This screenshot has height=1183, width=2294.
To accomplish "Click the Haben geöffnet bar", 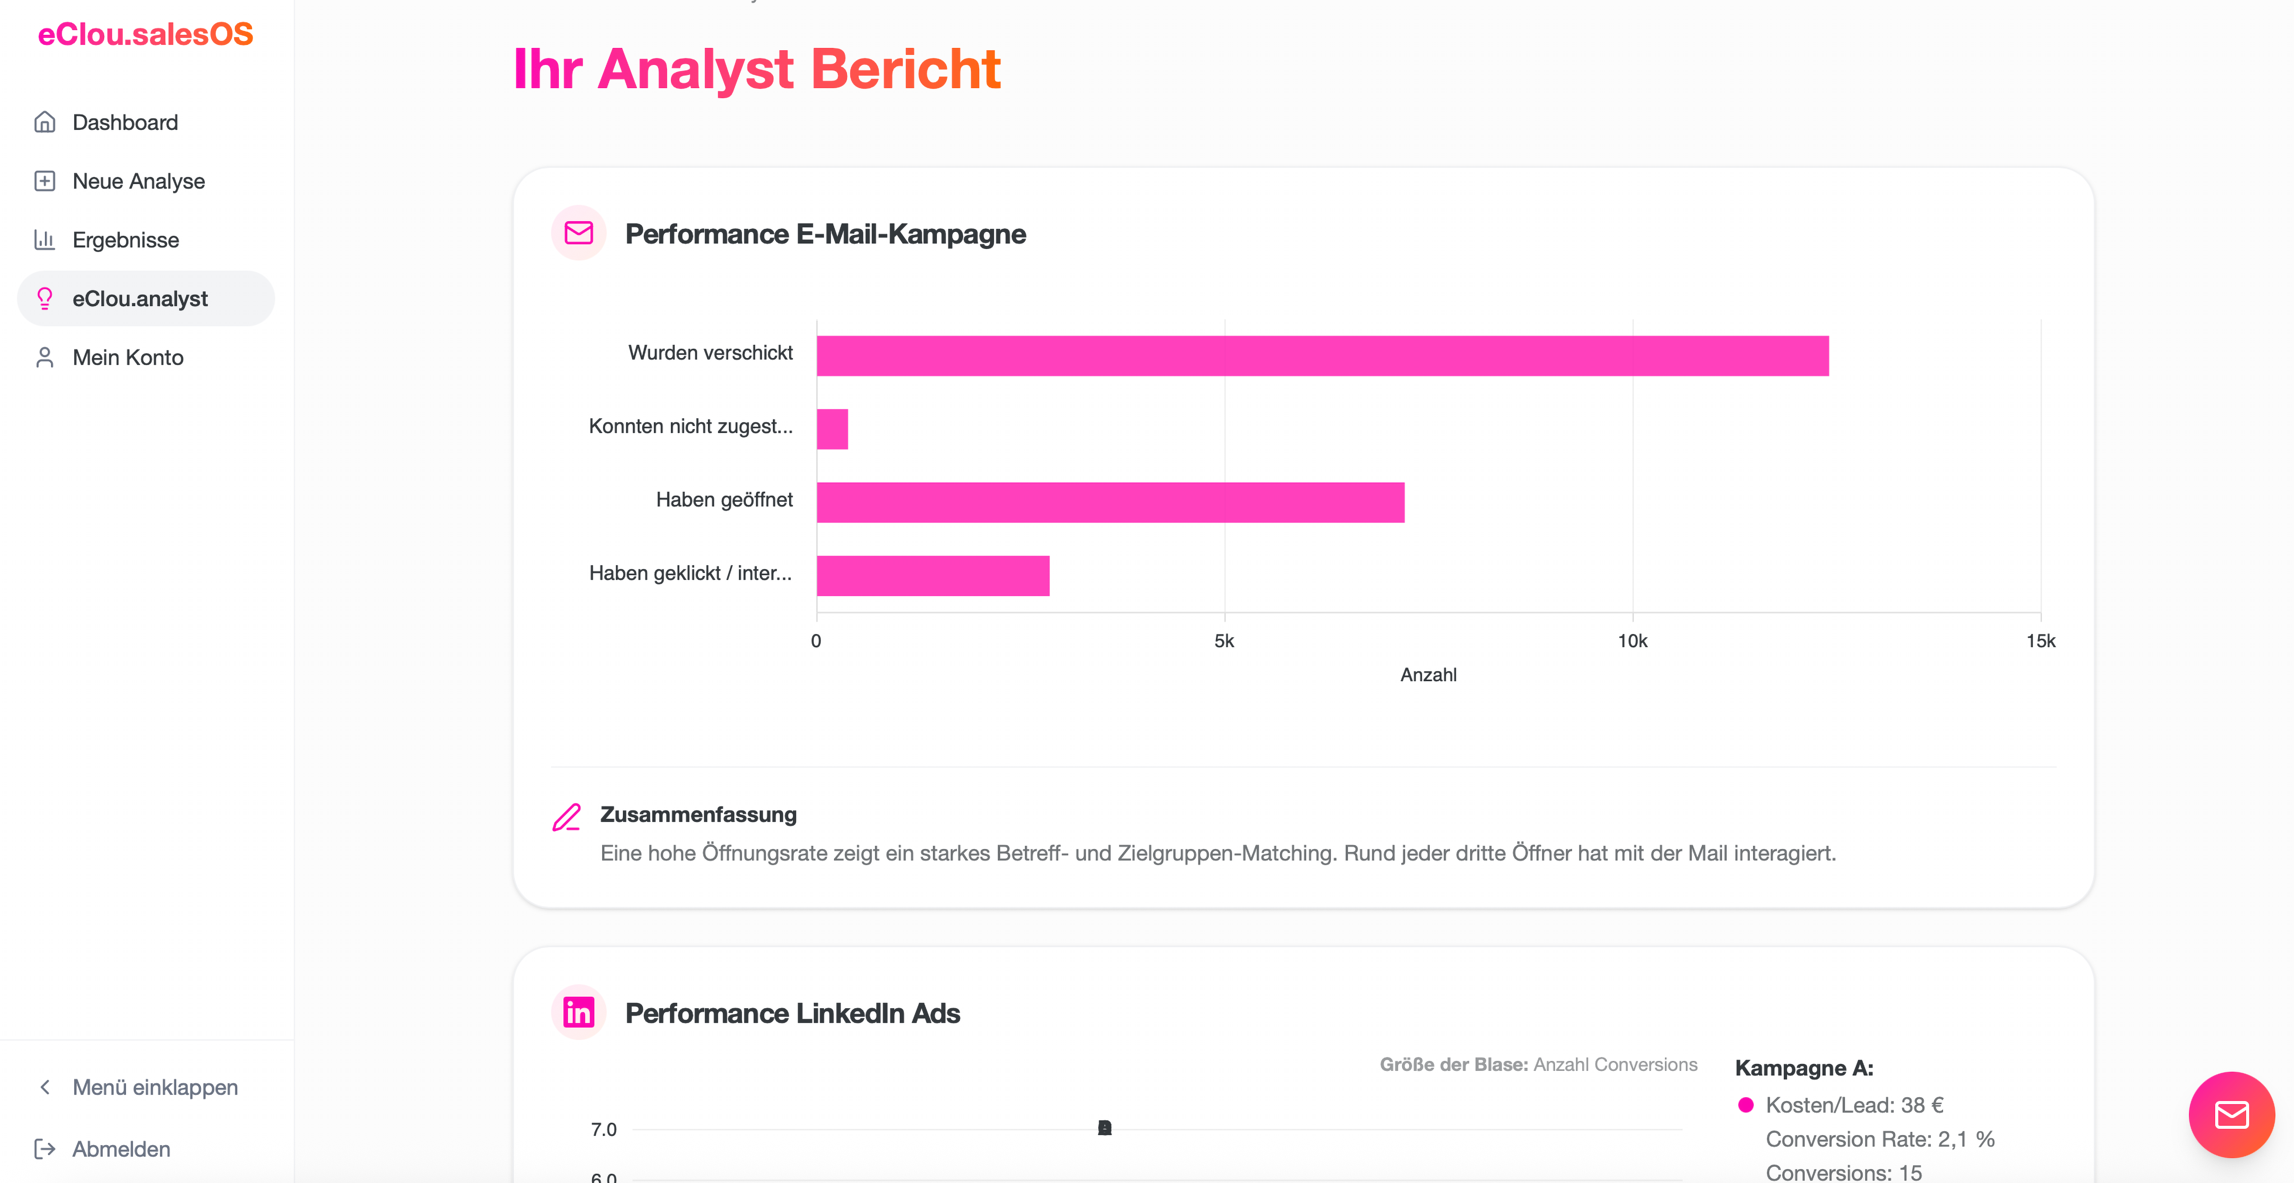I will tap(1110, 502).
